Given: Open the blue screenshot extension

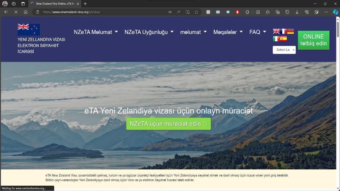Looking at the screenshot, I should pyautogui.click(x=218, y=12).
